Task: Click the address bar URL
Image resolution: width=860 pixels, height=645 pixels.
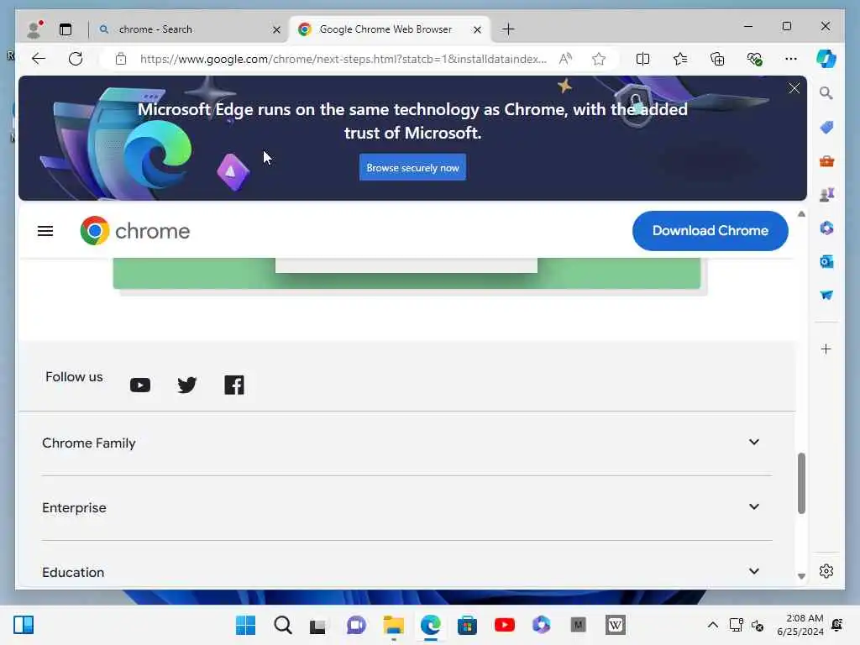Action: (343, 59)
